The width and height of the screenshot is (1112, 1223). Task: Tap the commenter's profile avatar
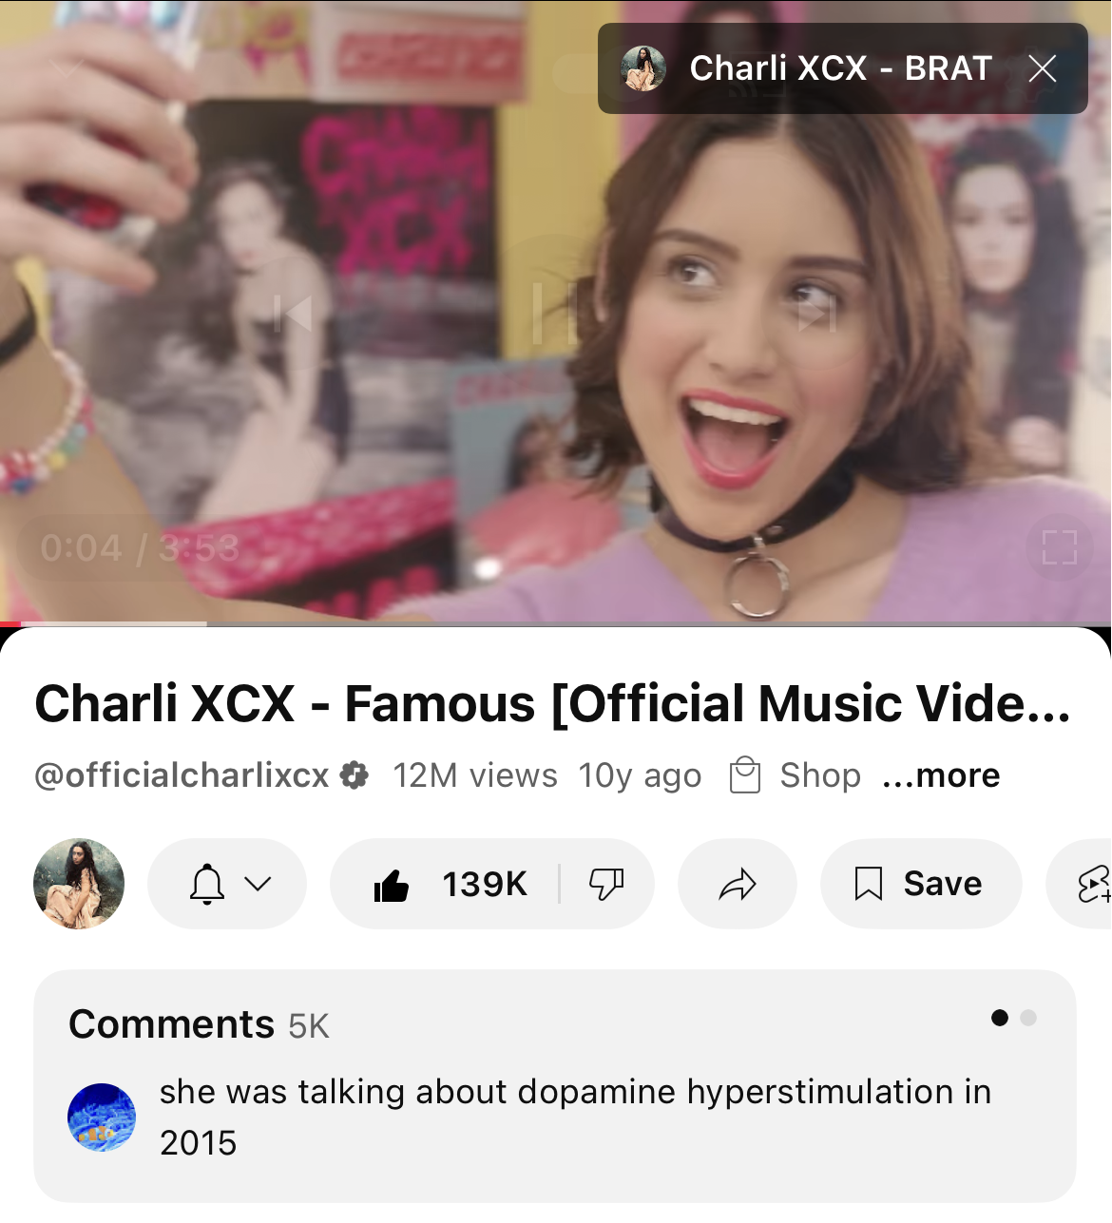click(x=102, y=1118)
